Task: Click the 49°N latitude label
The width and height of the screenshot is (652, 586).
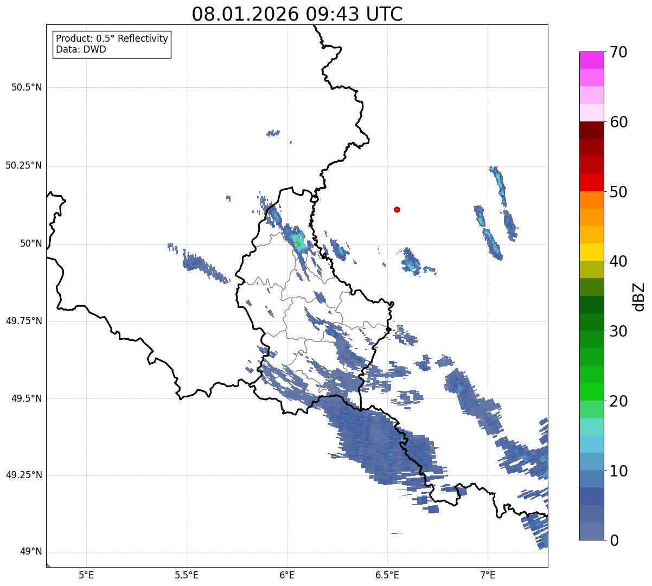Action: [x=31, y=552]
